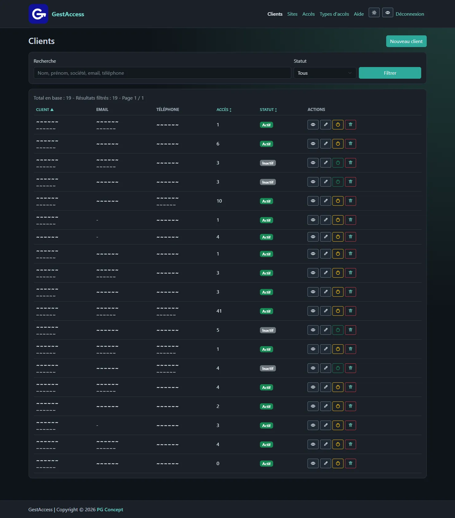Click the Déconnexion link
455x518 pixels.
(410, 14)
